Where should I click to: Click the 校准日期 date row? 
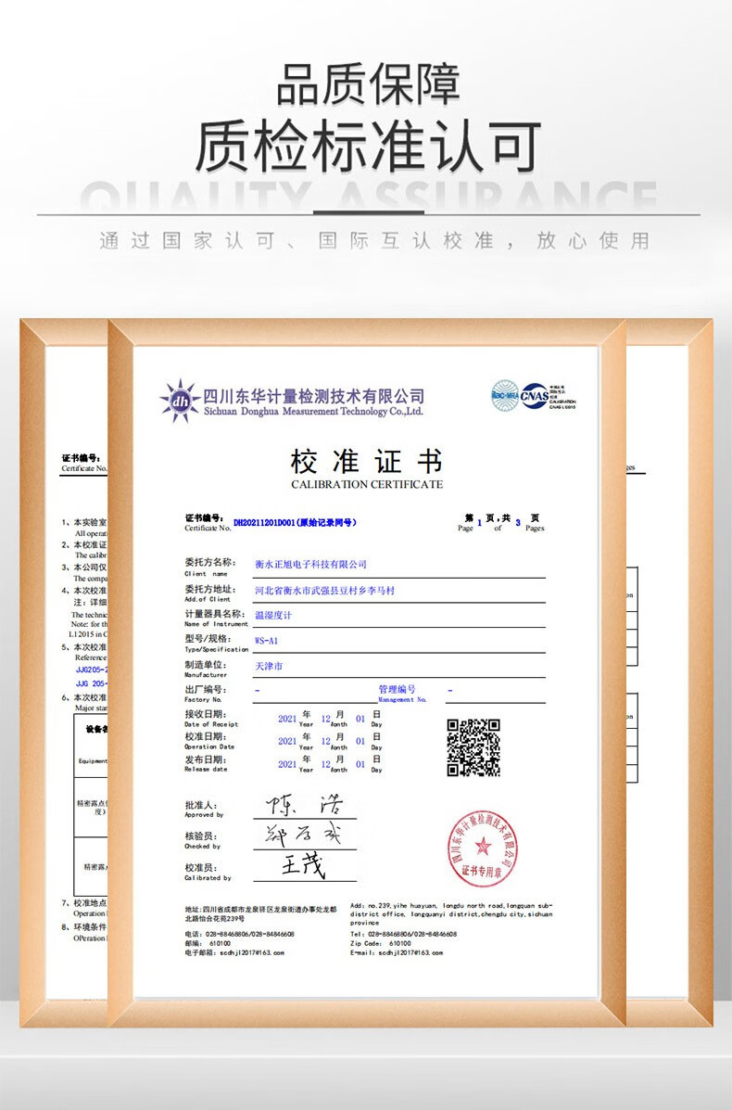click(284, 741)
